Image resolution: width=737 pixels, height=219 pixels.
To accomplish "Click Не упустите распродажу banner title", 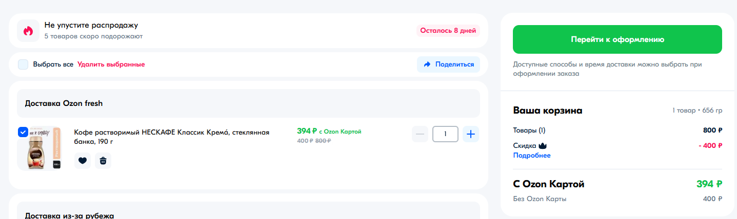I will (x=91, y=25).
